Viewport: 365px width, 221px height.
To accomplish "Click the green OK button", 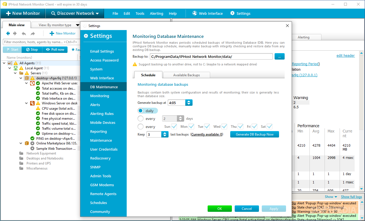I will click(220, 209).
